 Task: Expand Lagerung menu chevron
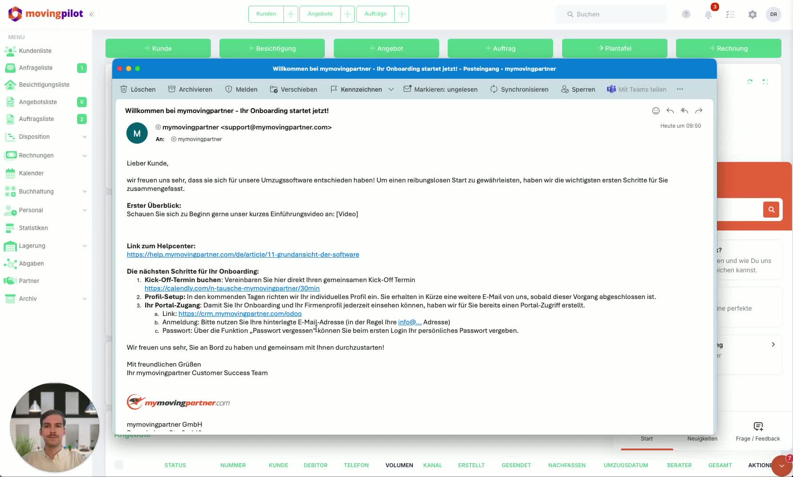click(85, 246)
